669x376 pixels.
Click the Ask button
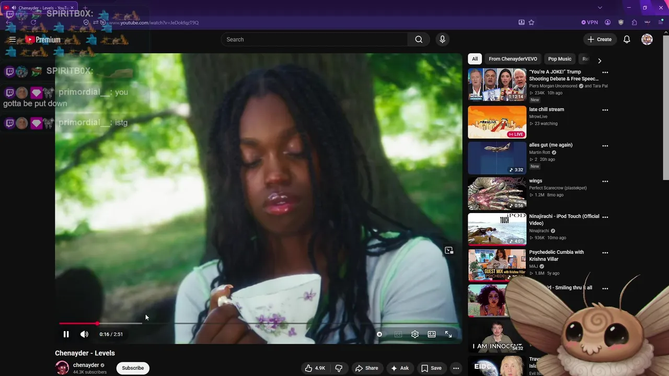pyautogui.click(x=400, y=368)
